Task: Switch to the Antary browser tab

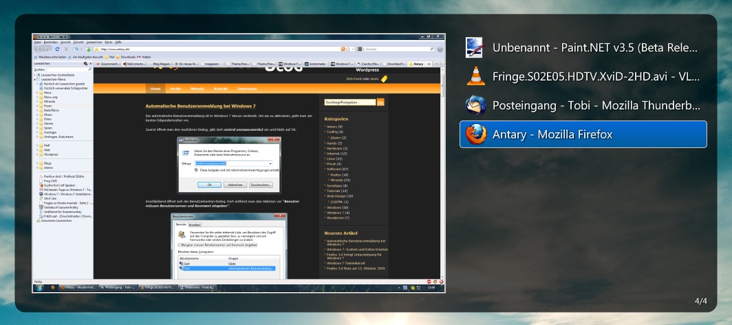Action: point(419,64)
